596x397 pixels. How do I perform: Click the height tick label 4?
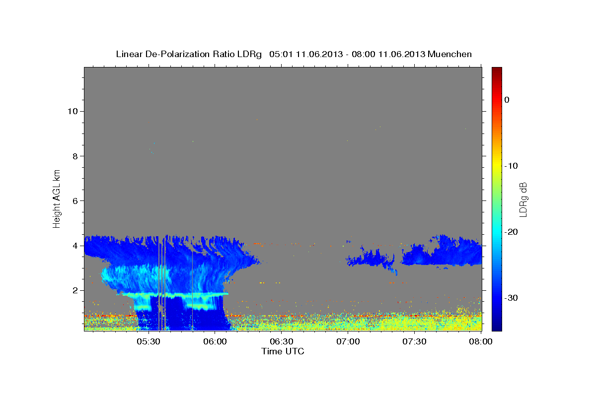tap(74, 246)
